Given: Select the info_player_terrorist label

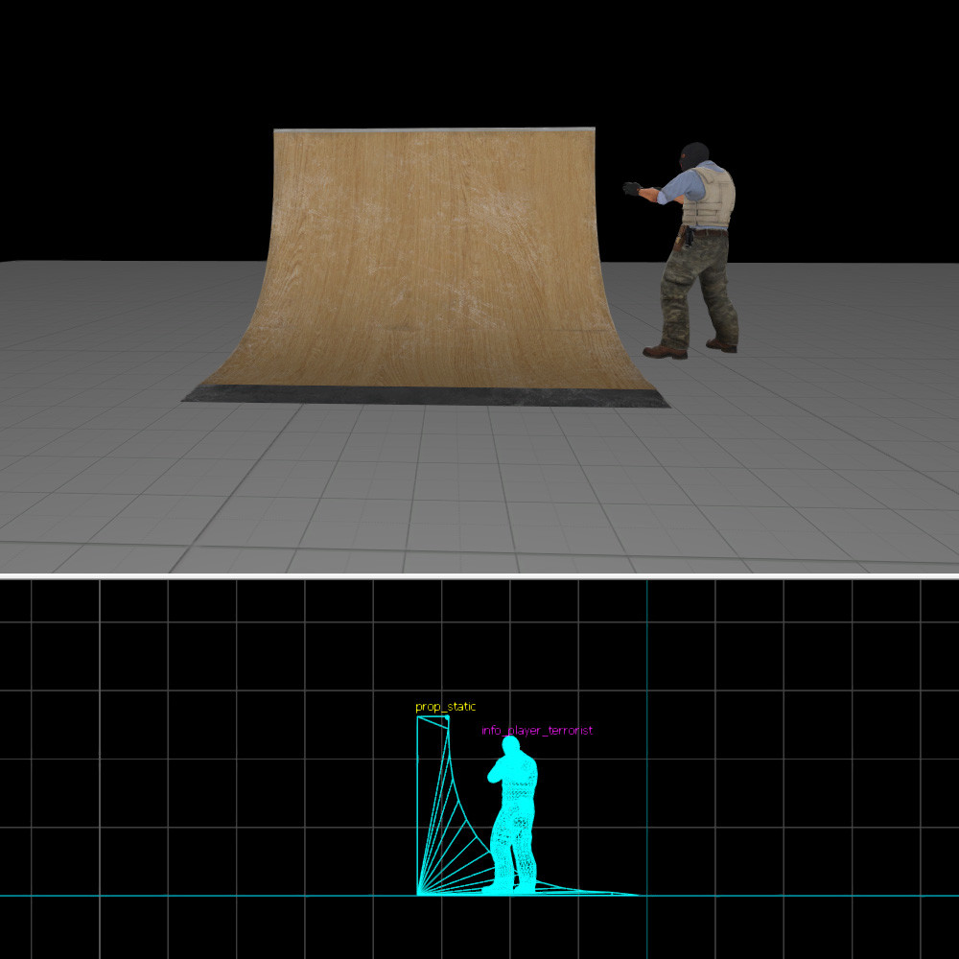Looking at the screenshot, I should click(x=537, y=730).
